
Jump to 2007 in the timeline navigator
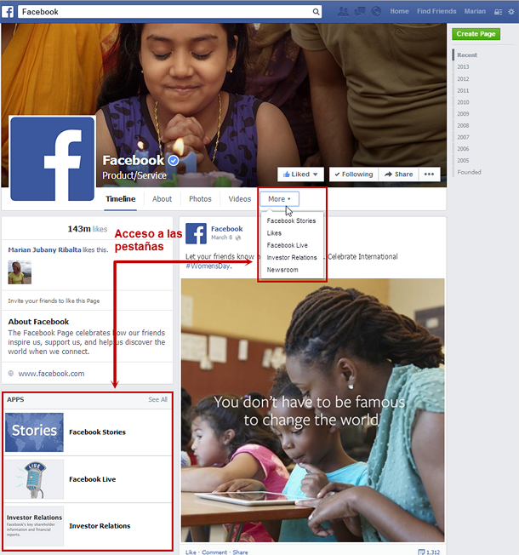(x=463, y=137)
